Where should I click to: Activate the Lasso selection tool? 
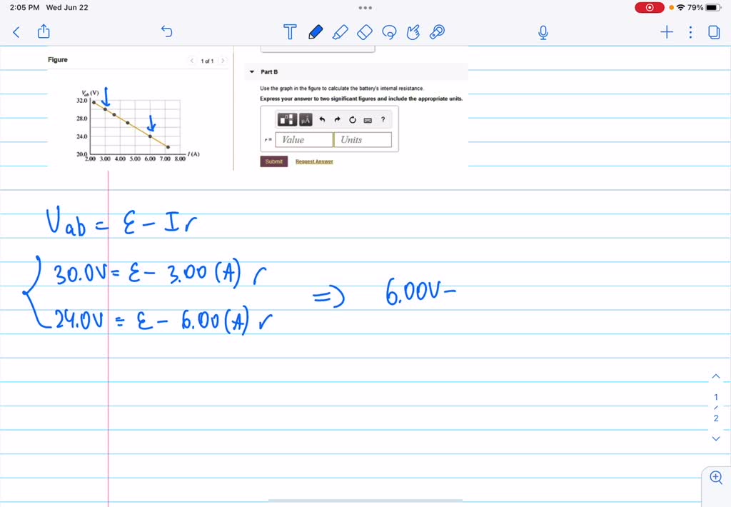pyautogui.click(x=389, y=32)
